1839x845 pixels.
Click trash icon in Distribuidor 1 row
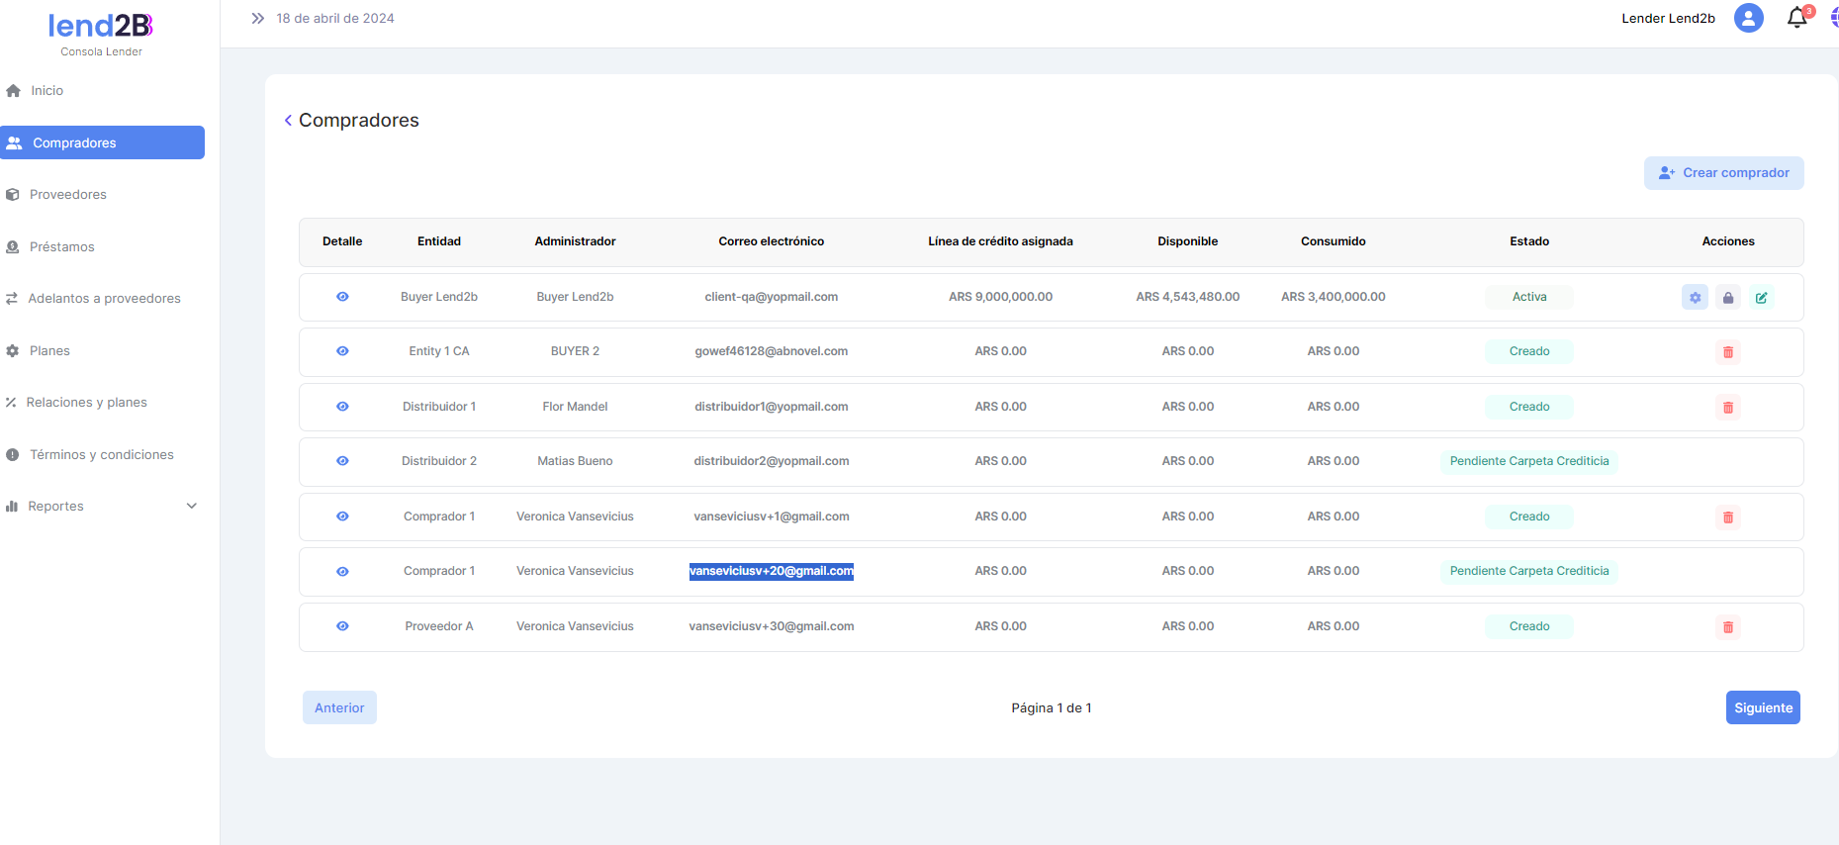pos(1728,408)
